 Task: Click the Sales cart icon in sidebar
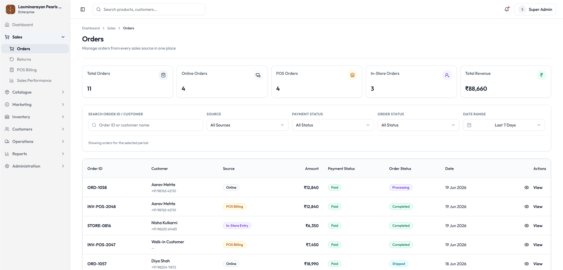7,37
